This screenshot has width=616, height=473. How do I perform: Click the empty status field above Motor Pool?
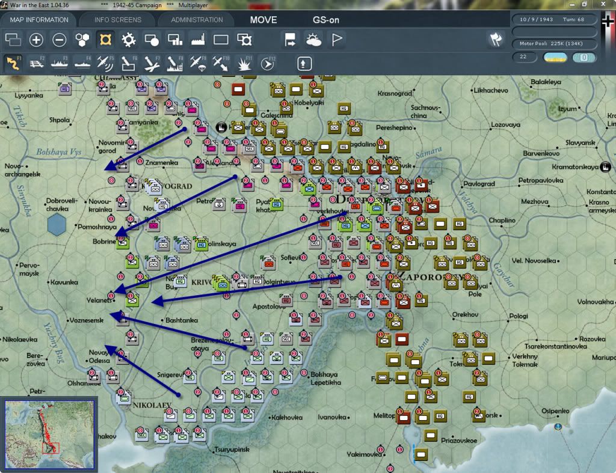coord(554,31)
